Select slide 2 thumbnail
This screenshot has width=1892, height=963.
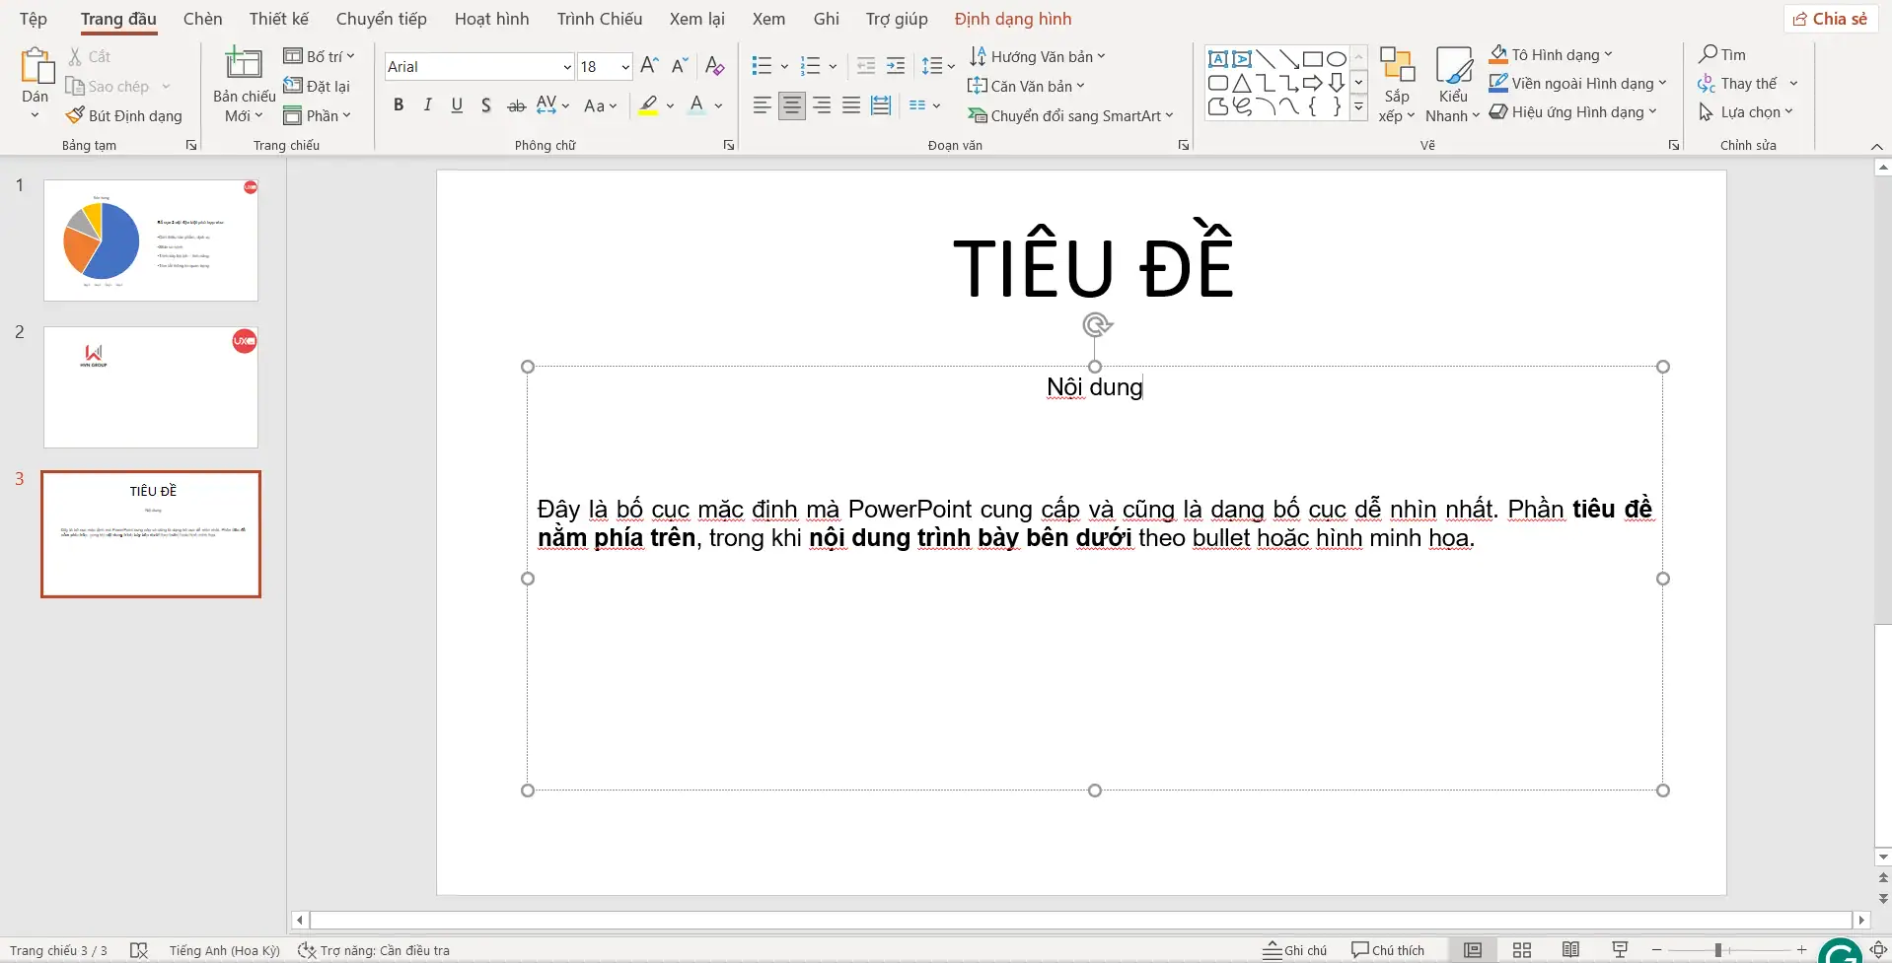pyautogui.click(x=150, y=386)
